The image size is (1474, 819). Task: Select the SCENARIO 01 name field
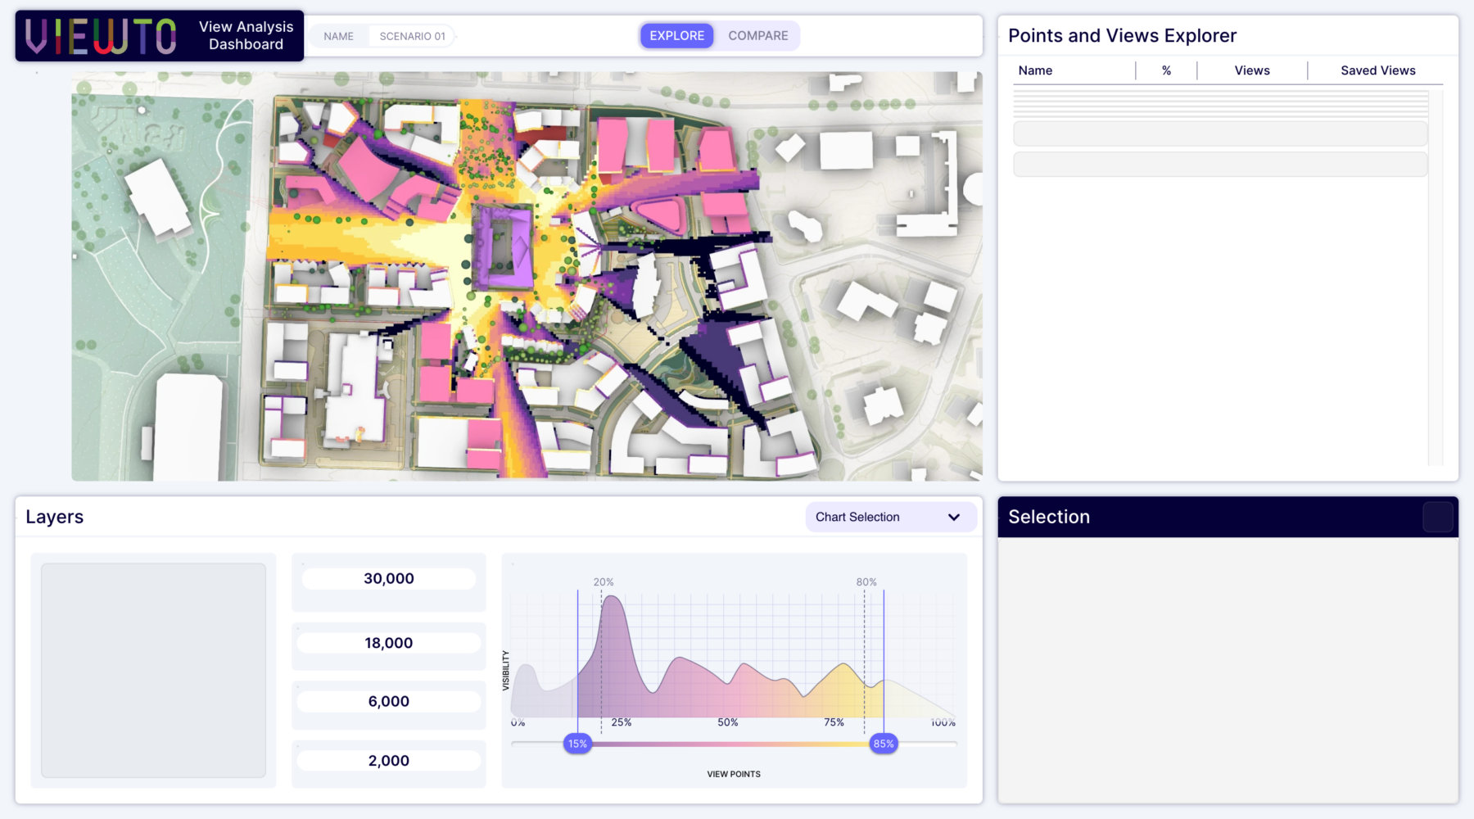(412, 37)
